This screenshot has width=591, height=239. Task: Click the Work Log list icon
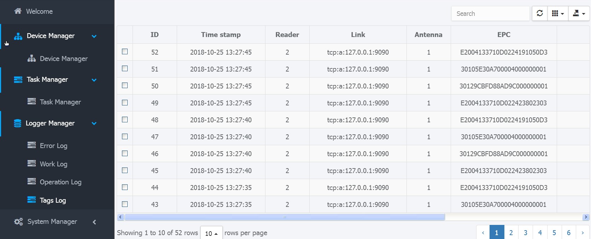click(x=31, y=164)
